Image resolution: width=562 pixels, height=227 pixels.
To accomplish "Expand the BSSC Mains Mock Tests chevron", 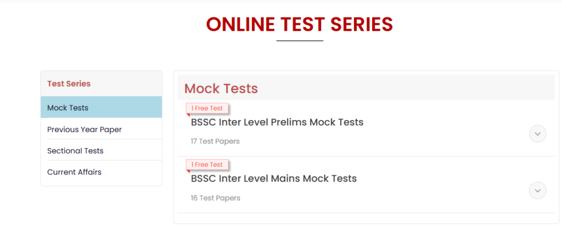I will click(x=537, y=190).
